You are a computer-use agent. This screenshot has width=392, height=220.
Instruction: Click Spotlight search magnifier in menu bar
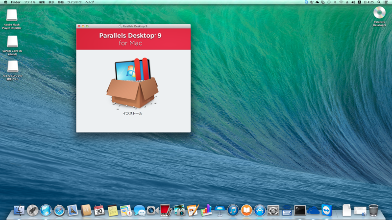379,2
